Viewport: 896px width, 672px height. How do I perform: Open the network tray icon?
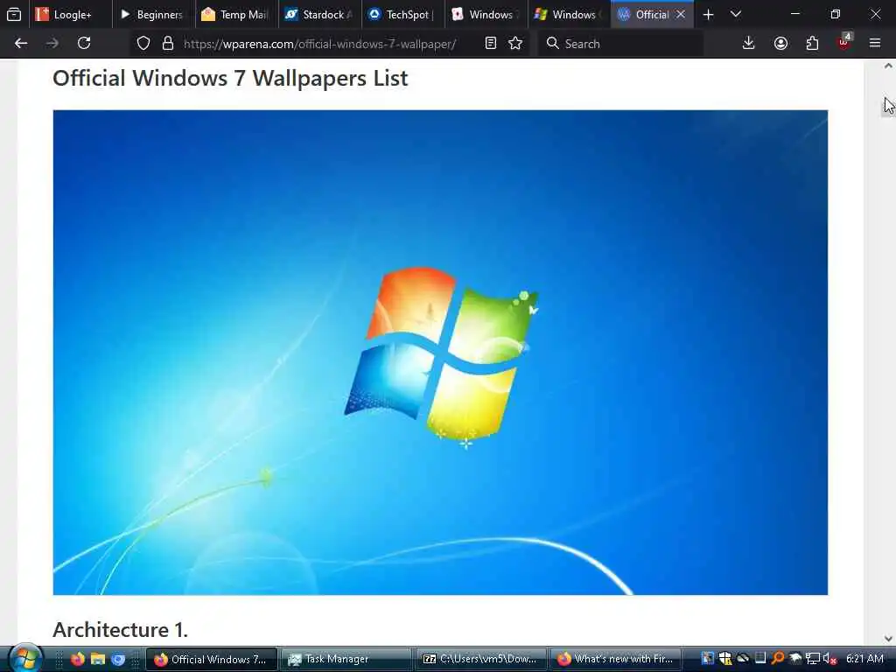813,659
